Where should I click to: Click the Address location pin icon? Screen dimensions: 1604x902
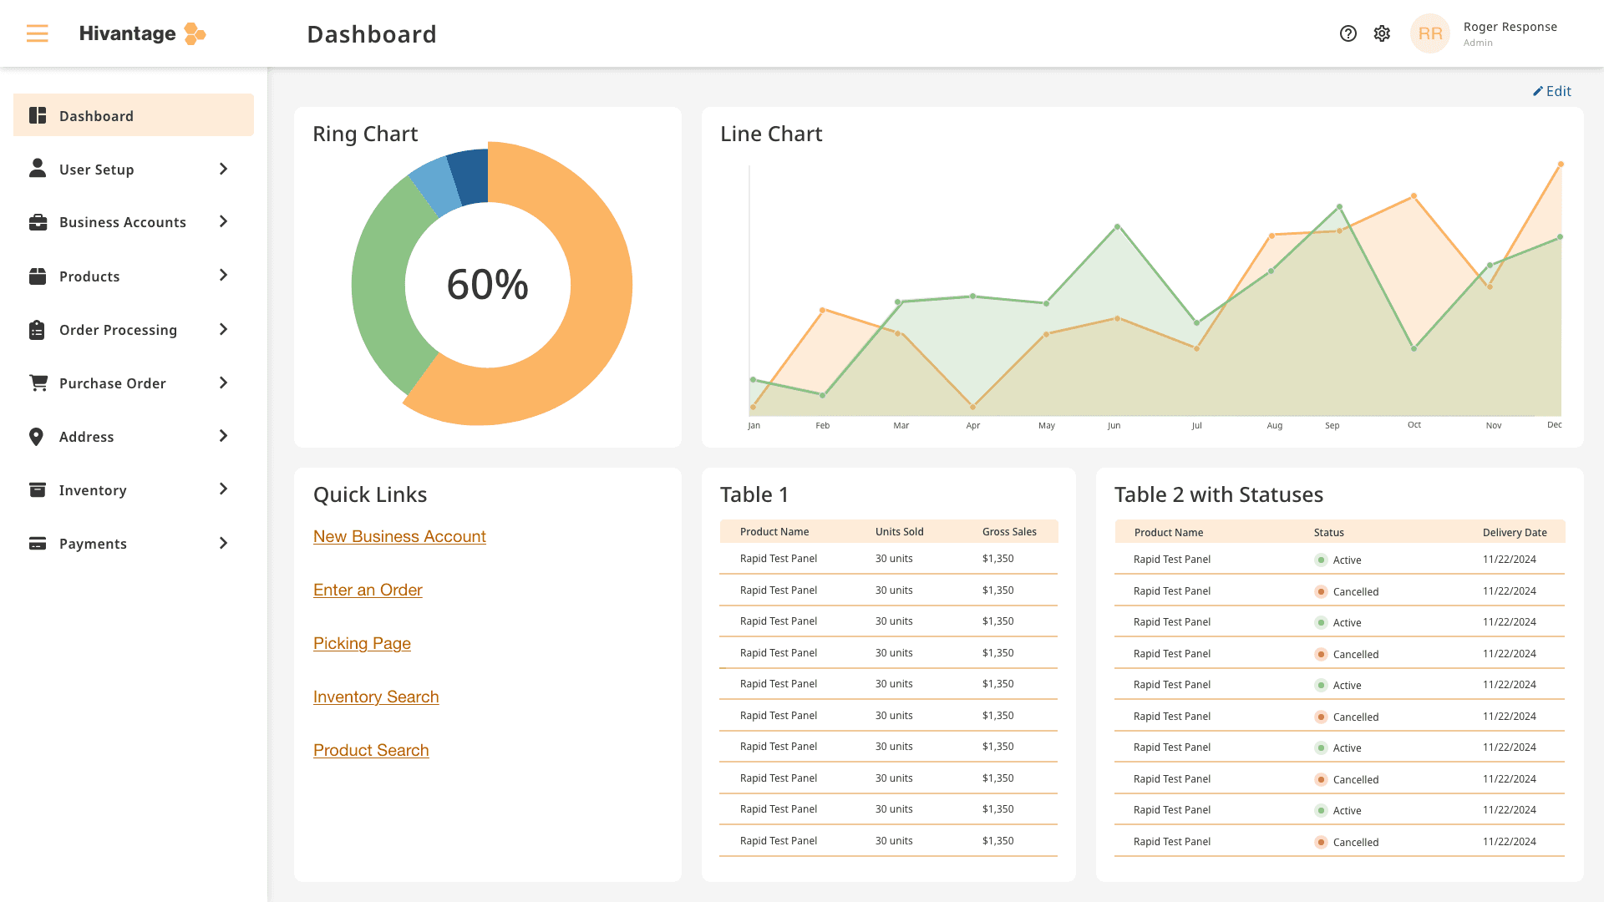tap(37, 437)
